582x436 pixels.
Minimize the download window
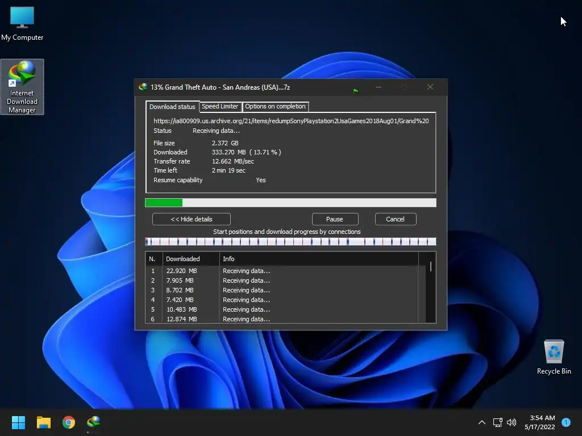coord(379,87)
